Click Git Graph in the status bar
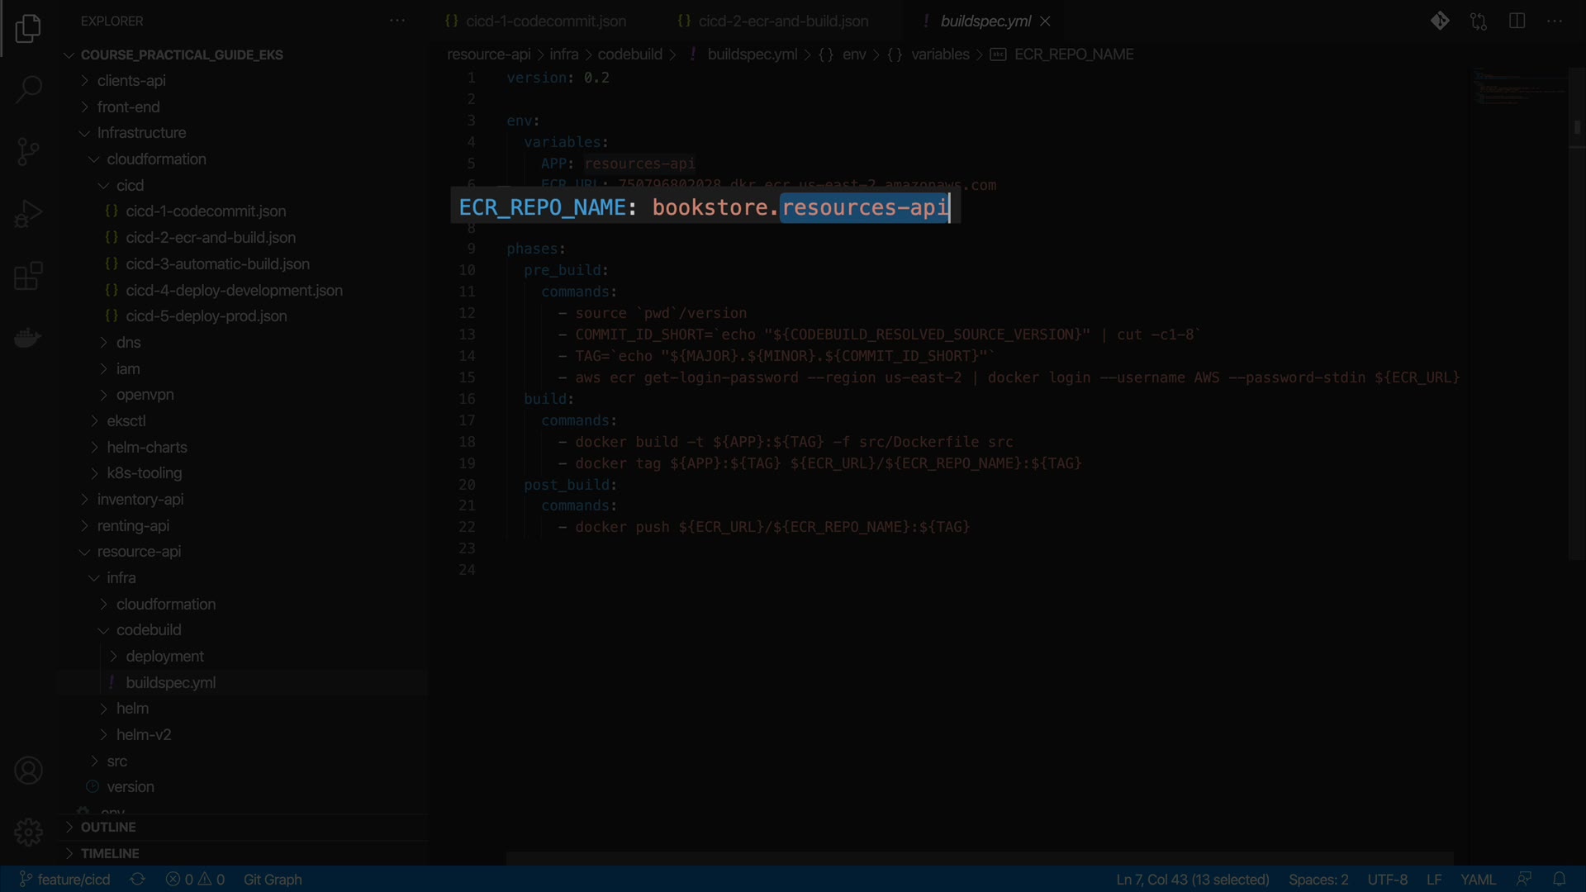This screenshot has height=892, width=1586. 273,880
